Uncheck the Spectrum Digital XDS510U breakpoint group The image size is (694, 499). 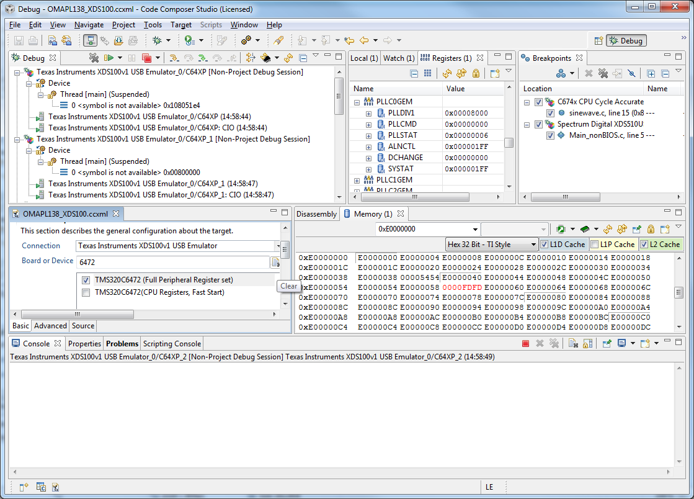[x=539, y=124]
